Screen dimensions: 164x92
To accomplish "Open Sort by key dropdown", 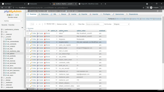I will point(121,24).
